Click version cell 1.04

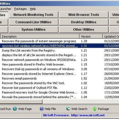[84, 97]
